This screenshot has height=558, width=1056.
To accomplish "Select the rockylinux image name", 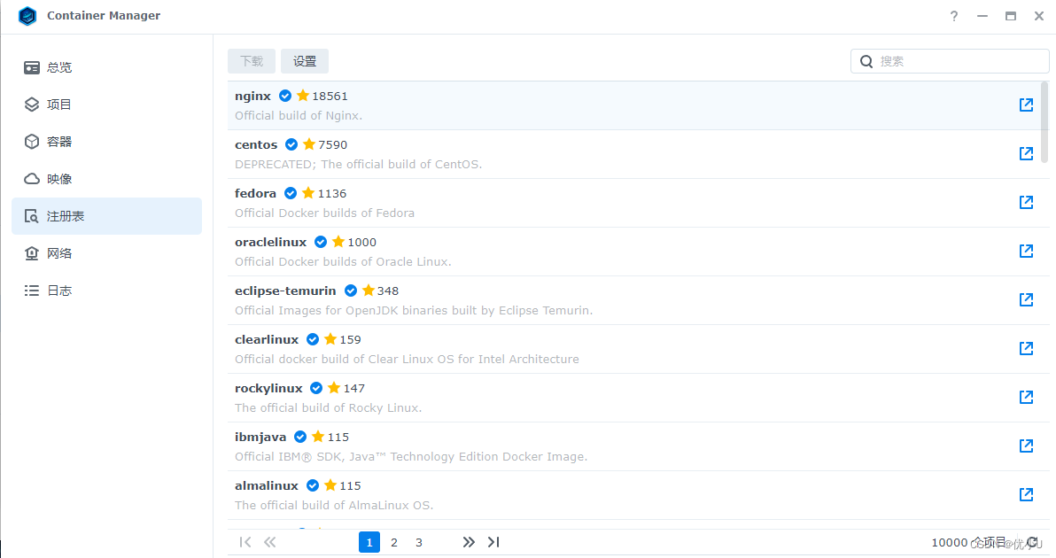I will [x=268, y=388].
